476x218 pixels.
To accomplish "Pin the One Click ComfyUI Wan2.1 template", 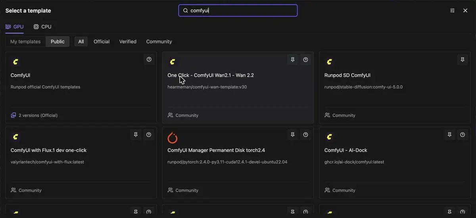I will tap(292, 60).
